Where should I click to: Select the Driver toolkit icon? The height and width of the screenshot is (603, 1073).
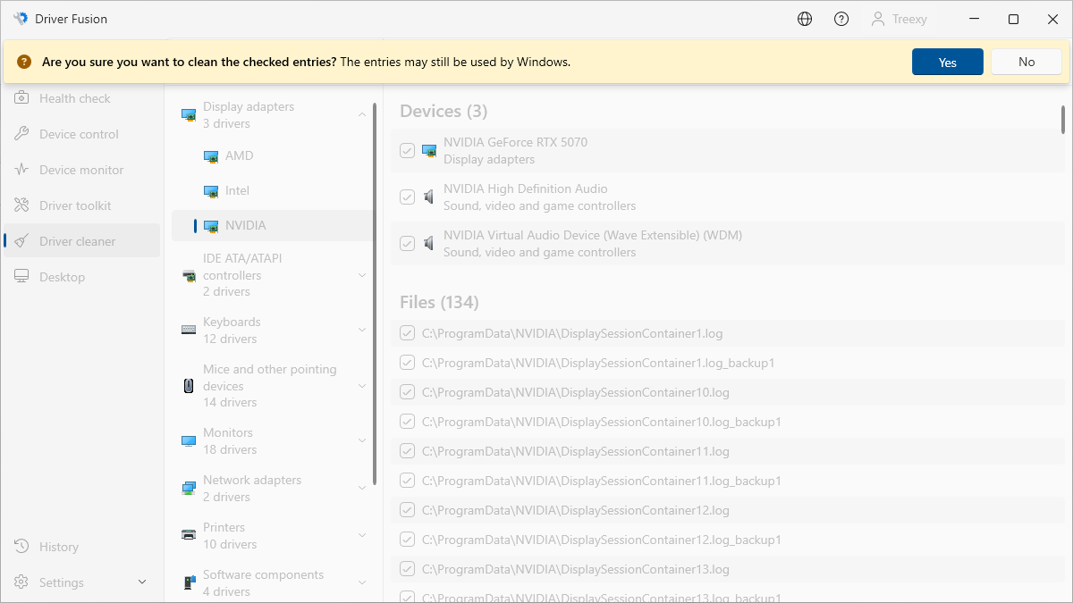tap(21, 205)
